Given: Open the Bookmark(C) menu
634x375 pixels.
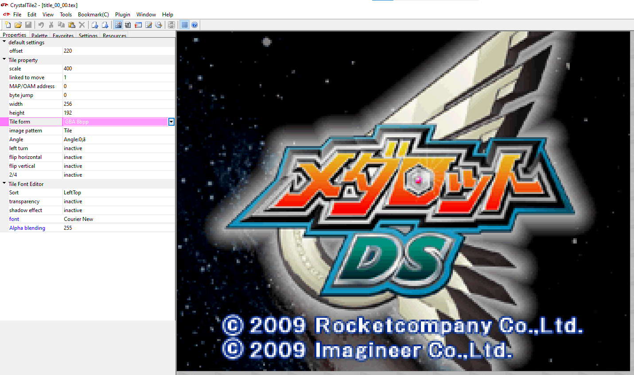Looking at the screenshot, I should (x=93, y=15).
